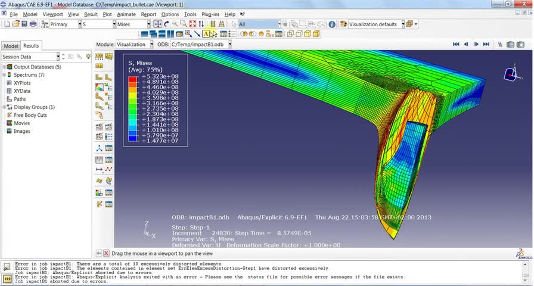
Task: Click the New model database icon
Action: [7, 24]
